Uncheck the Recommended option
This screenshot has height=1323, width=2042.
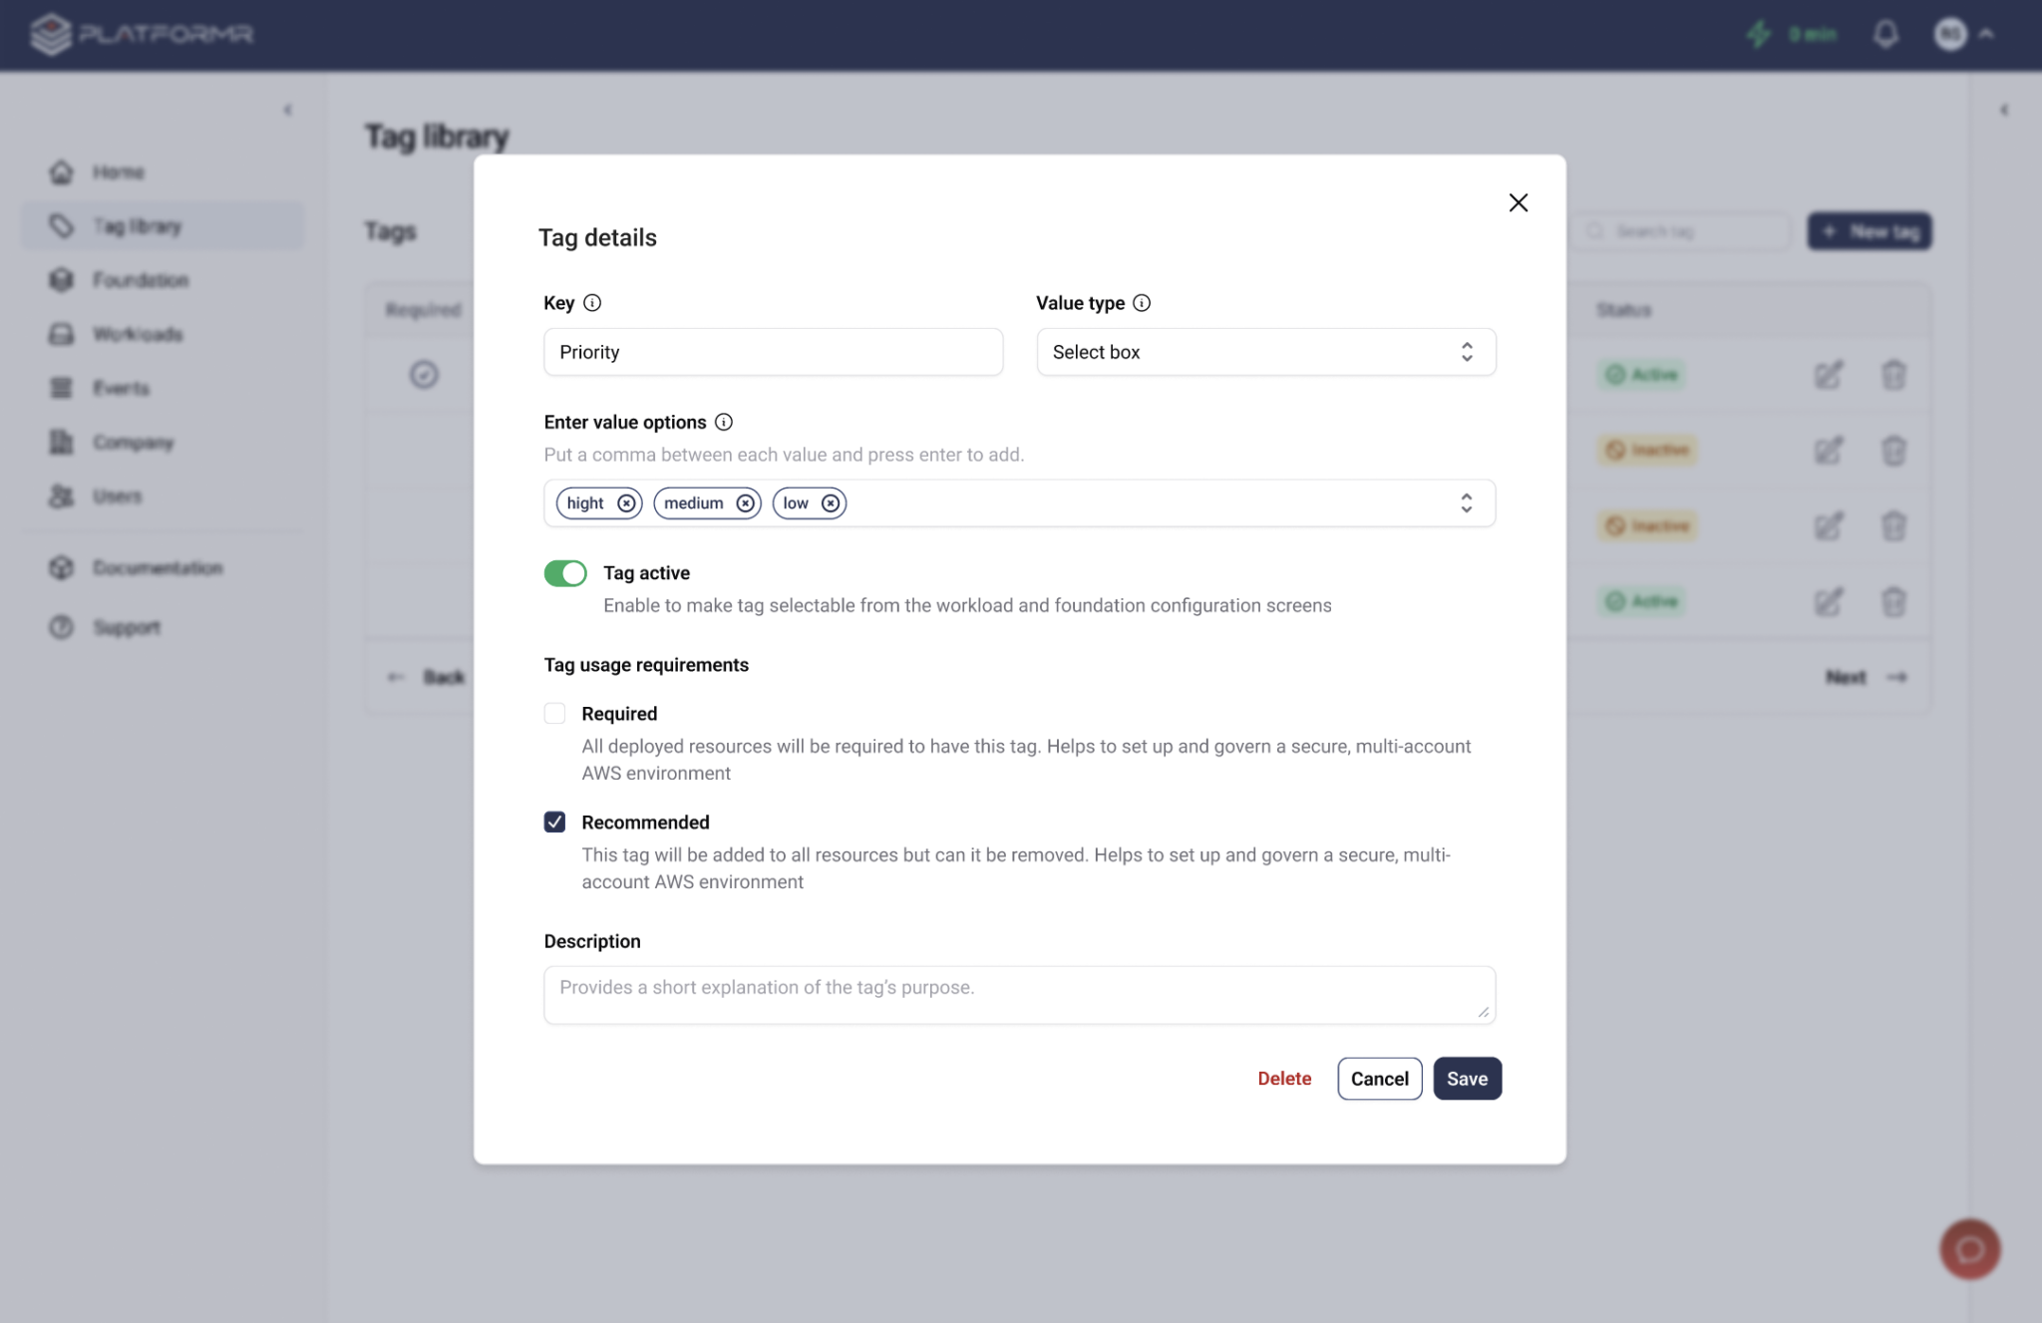[555, 822]
